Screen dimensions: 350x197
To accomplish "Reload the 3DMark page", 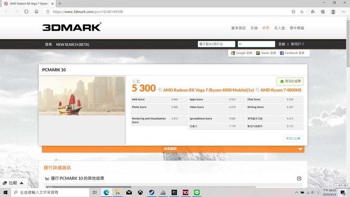I will pos(26,12).
